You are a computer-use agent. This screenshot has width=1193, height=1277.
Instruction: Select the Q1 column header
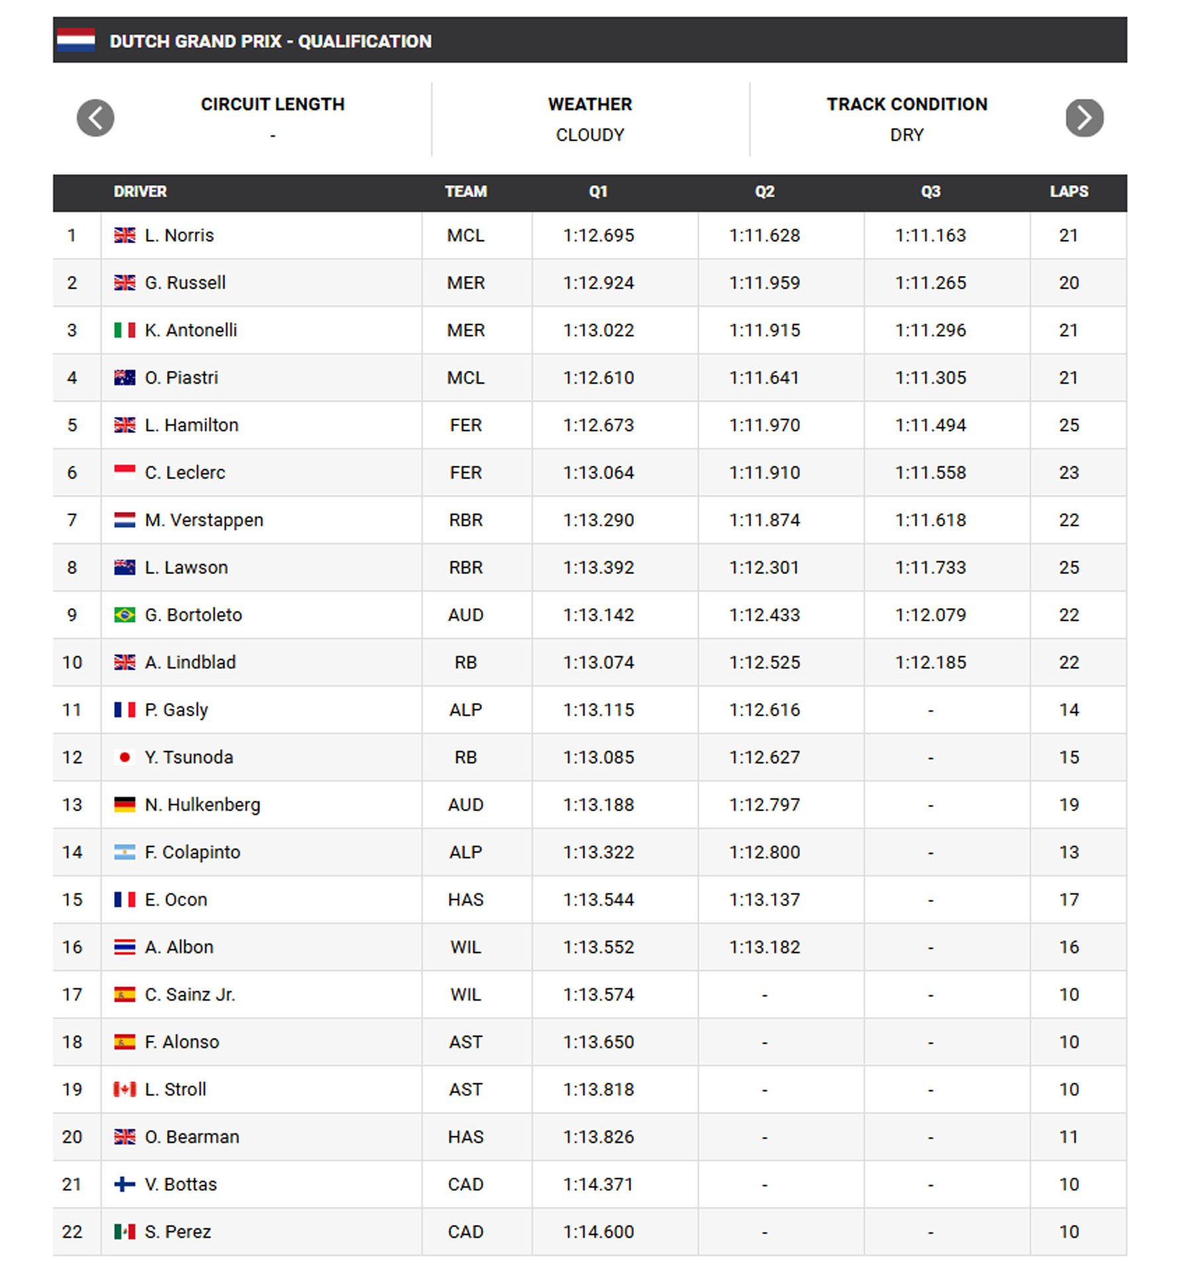pos(598,192)
